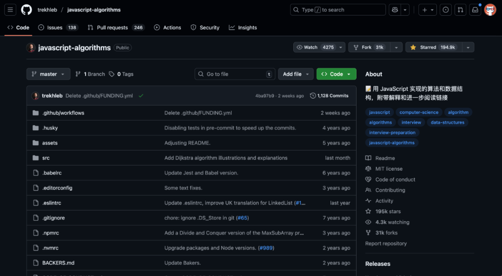
Task: Open the .editorconfig file
Action: [57, 188]
